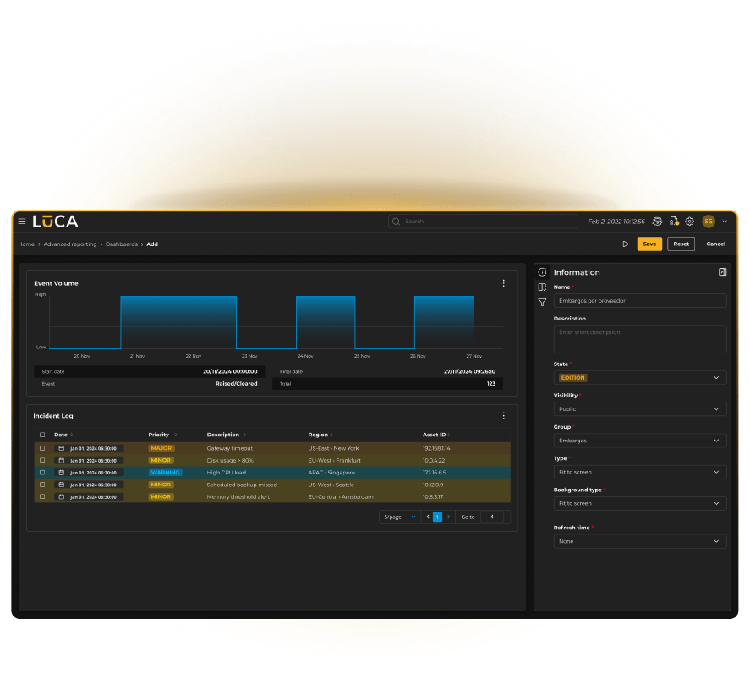Open the Refresh time dropdown

click(640, 541)
